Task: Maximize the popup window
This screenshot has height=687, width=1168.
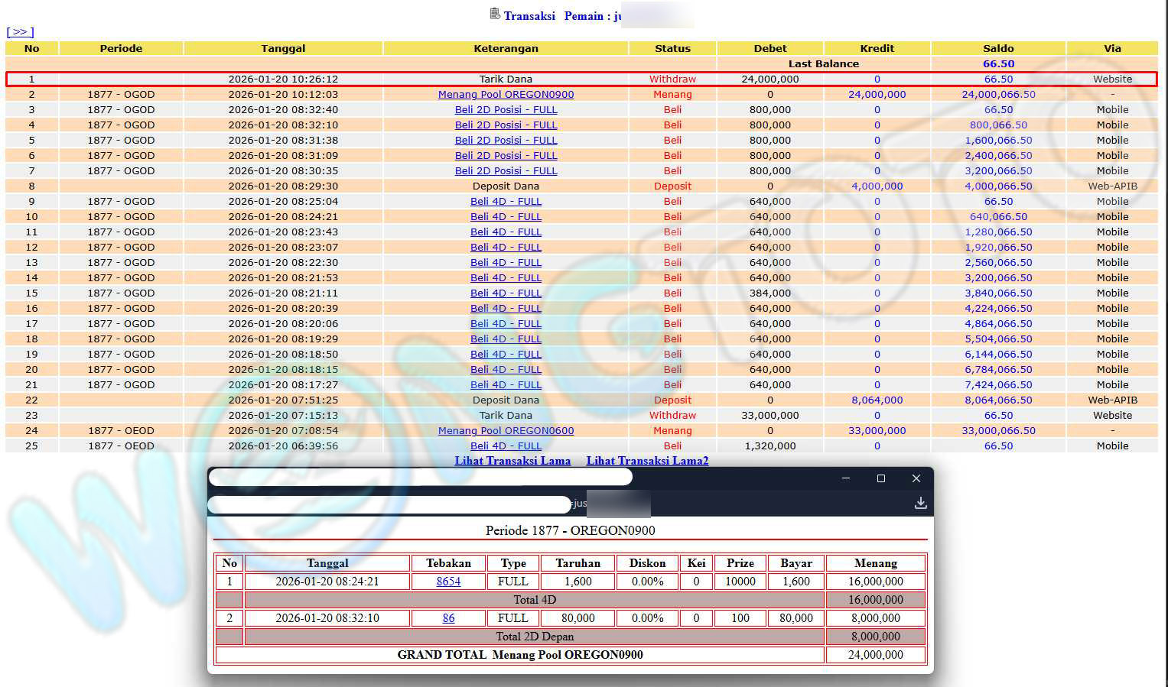Action: (x=880, y=478)
